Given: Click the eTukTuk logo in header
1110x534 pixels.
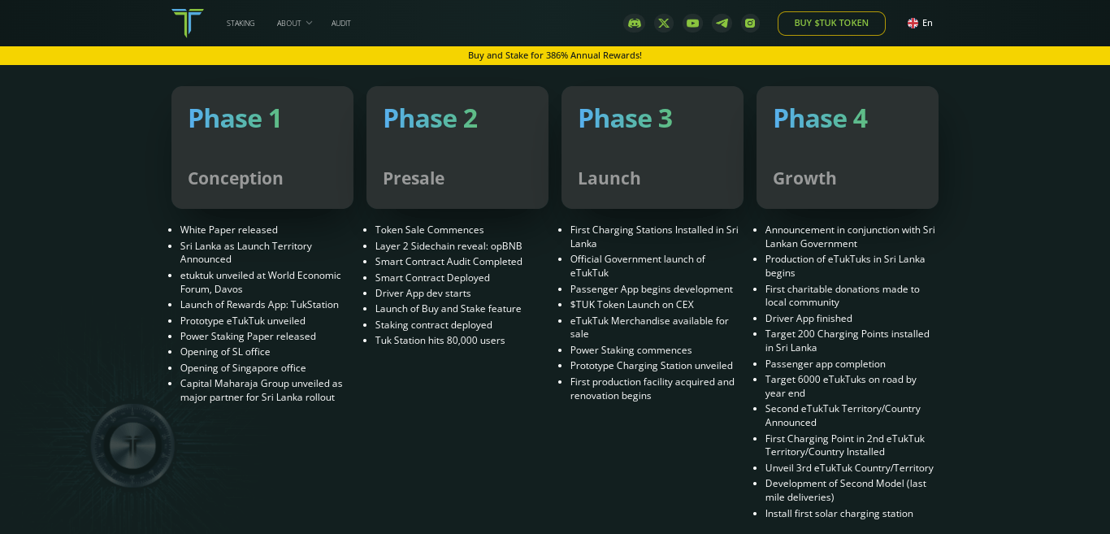Looking at the screenshot, I should [x=188, y=23].
